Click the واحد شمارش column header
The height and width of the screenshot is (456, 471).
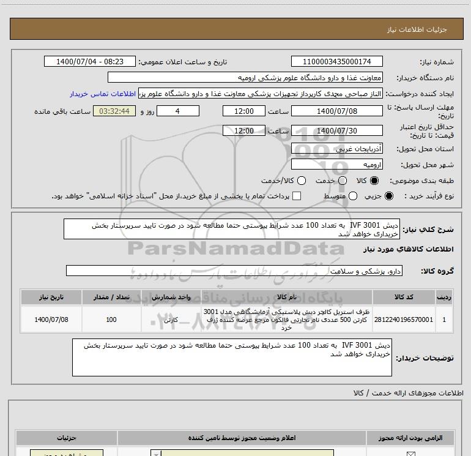171,297
